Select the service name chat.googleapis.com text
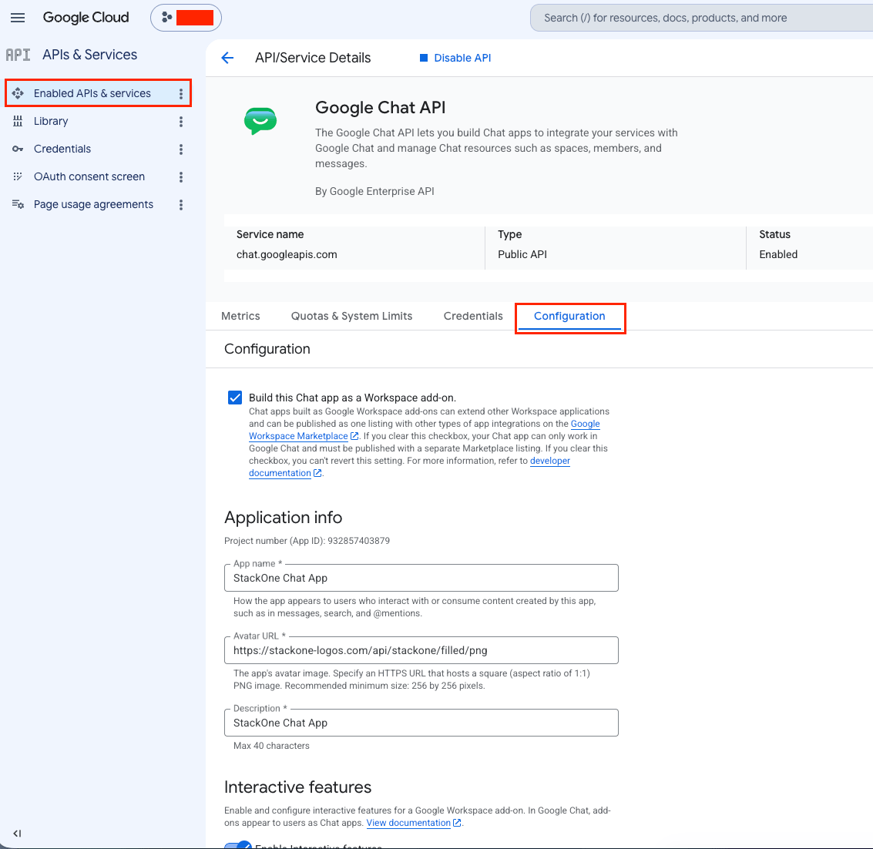 click(x=287, y=254)
